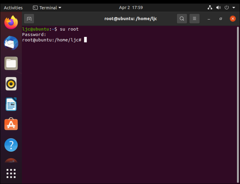This screenshot has height=184, width=240.
Task: Click the Apr 2 17:59 clock
Action: click(131, 8)
